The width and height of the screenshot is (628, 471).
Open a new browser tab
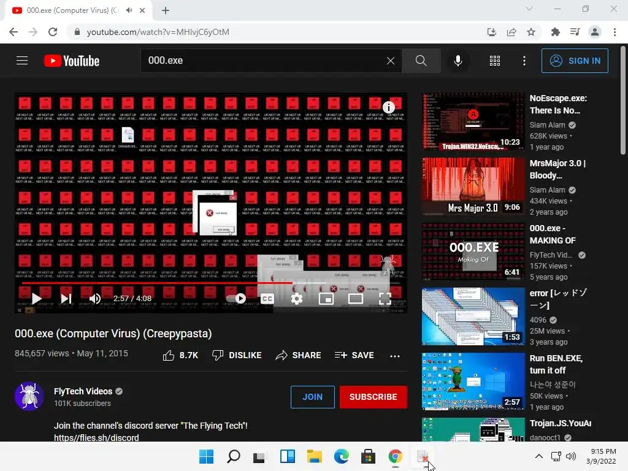point(166,10)
